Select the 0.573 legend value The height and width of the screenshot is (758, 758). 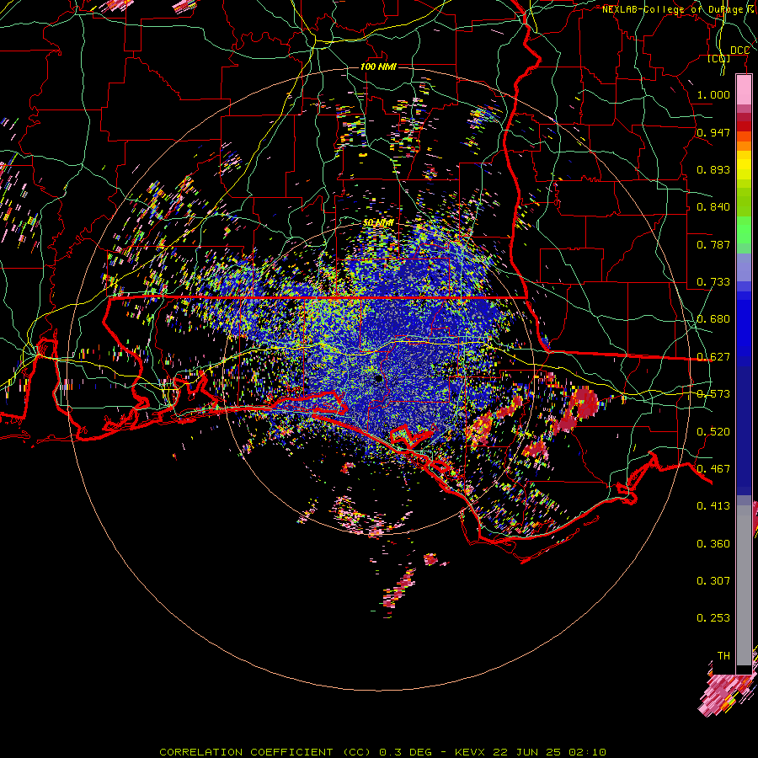713,394
